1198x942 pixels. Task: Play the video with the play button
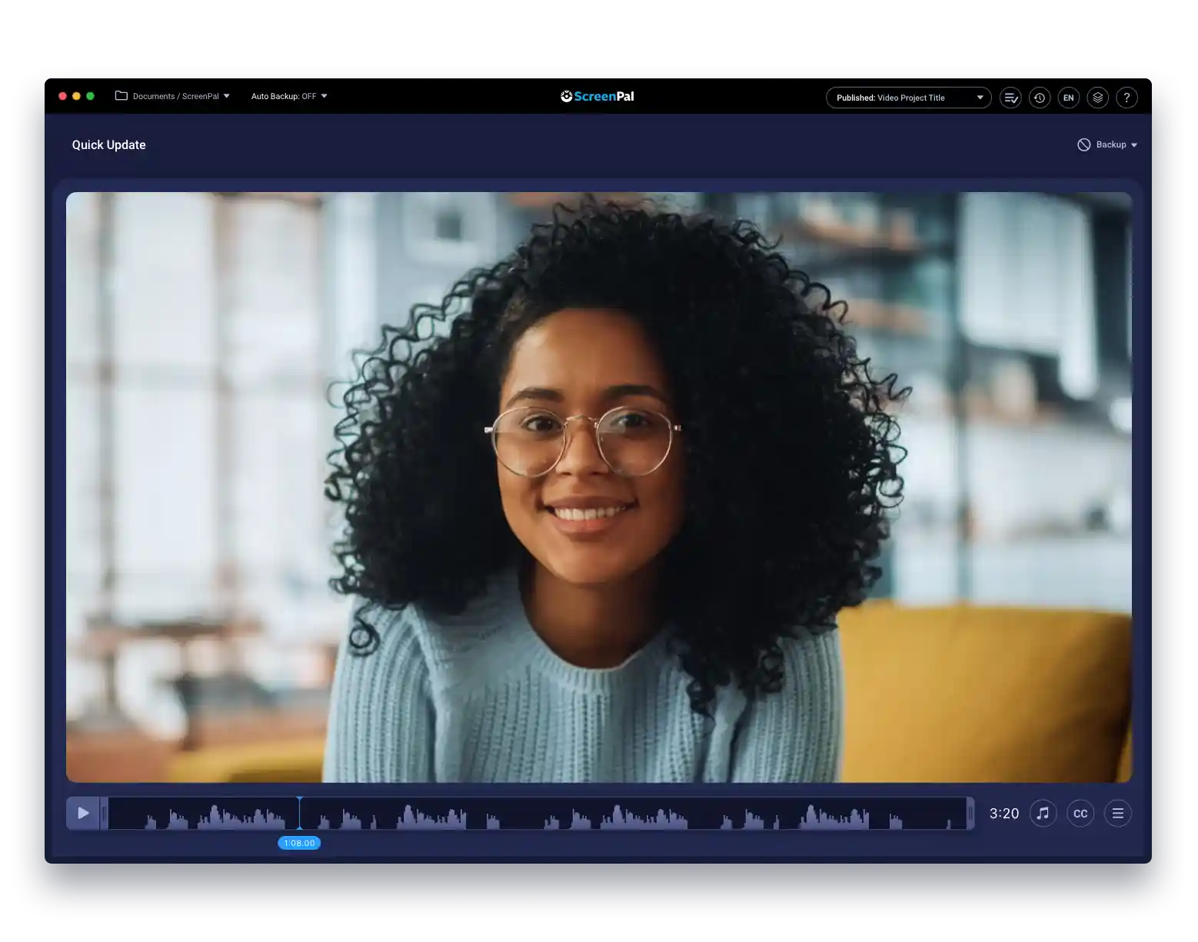pyautogui.click(x=83, y=813)
